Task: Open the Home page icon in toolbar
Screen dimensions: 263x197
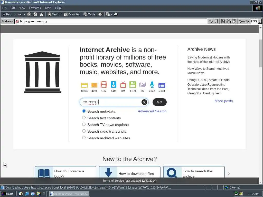Action: tap(41, 14)
